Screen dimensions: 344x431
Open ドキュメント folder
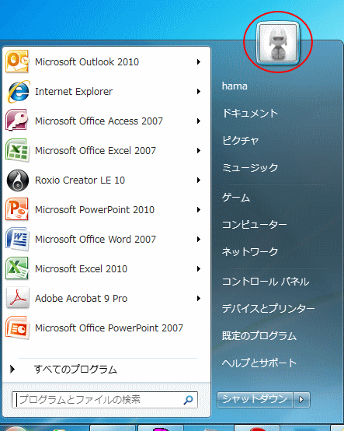tap(250, 113)
